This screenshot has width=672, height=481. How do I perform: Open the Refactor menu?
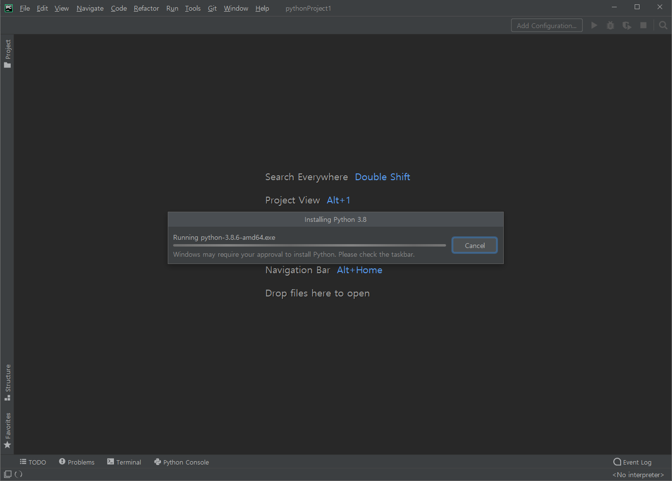coord(146,8)
